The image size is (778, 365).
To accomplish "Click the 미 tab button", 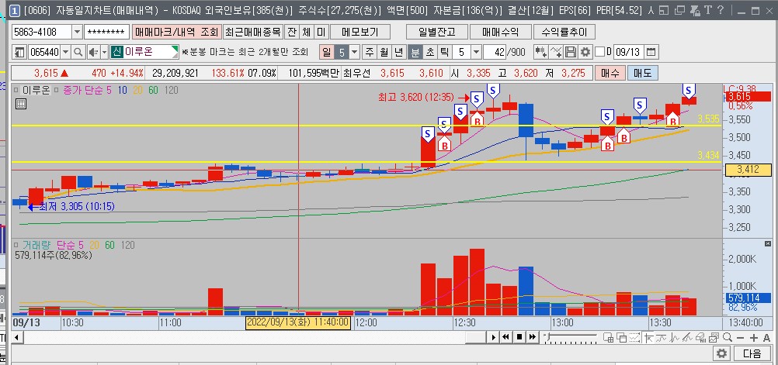I will click(321, 33).
